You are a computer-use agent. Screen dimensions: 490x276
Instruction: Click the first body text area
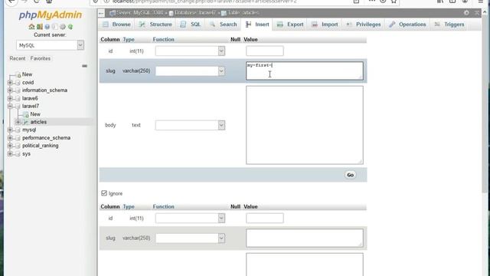click(x=305, y=125)
